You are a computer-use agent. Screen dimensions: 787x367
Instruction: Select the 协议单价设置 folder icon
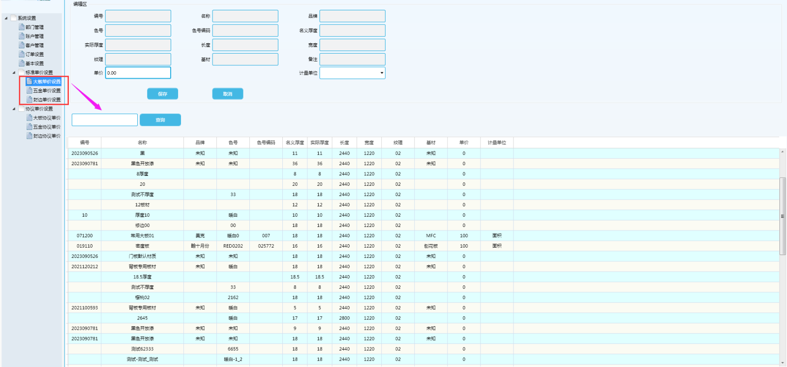pyautogui.click(x=21, y=109)
